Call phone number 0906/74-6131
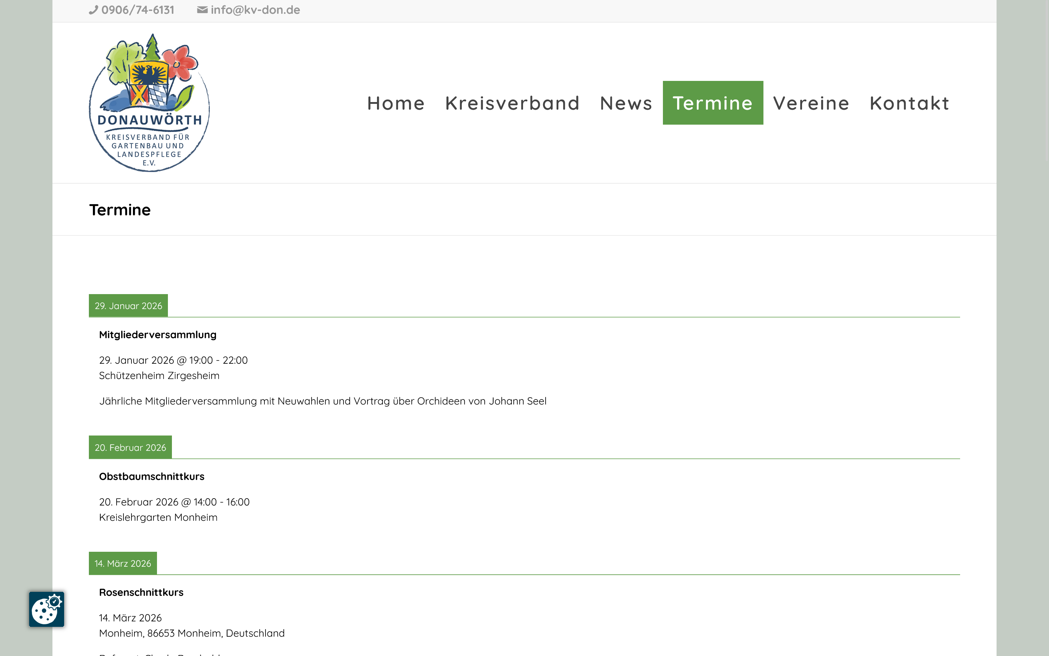 tap(137, 10)
